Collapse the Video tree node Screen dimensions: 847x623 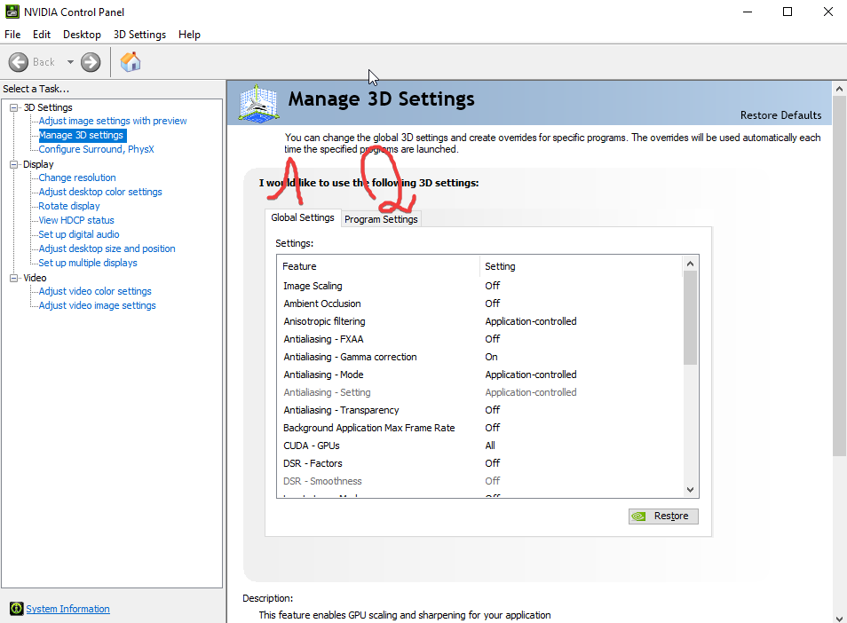[x=14, y=278]
